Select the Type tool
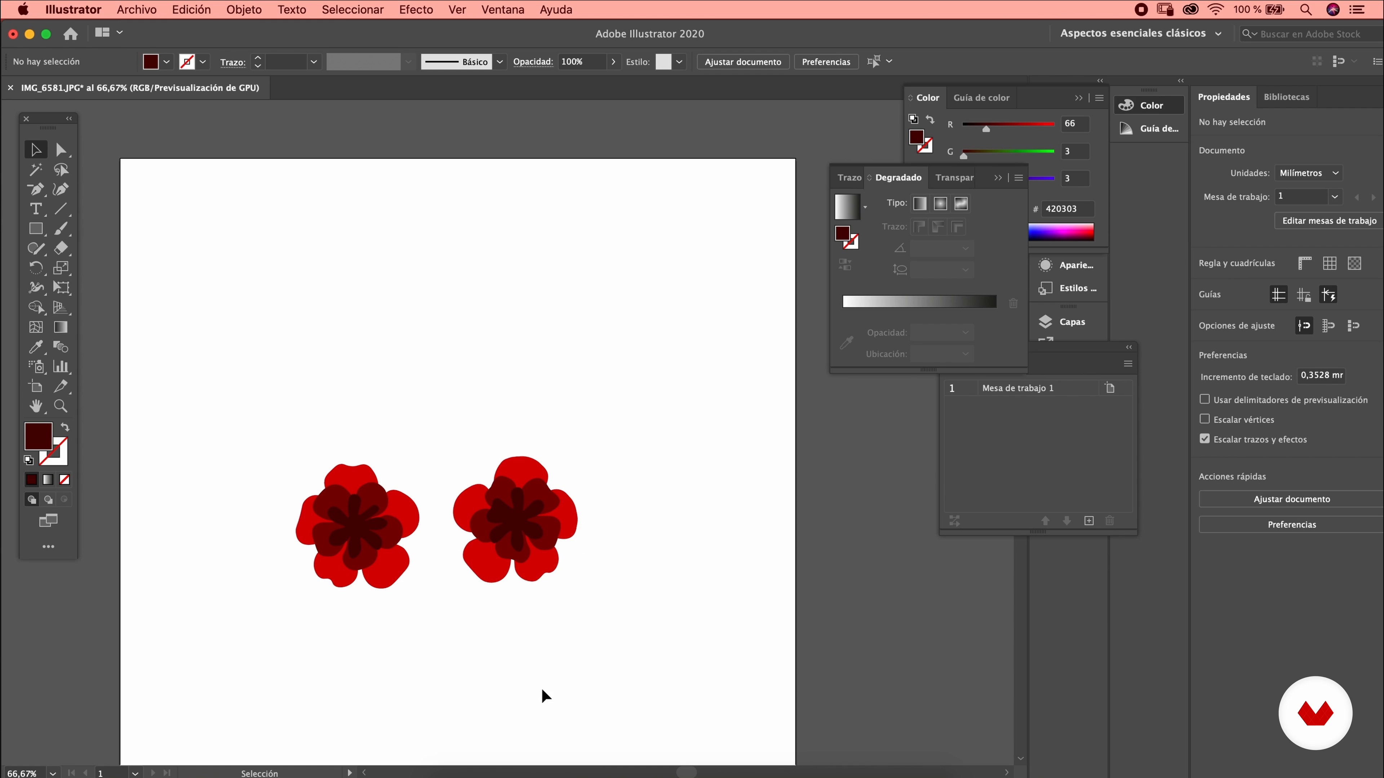This screenshot has width=1384, height=778. tap(35, 209)
